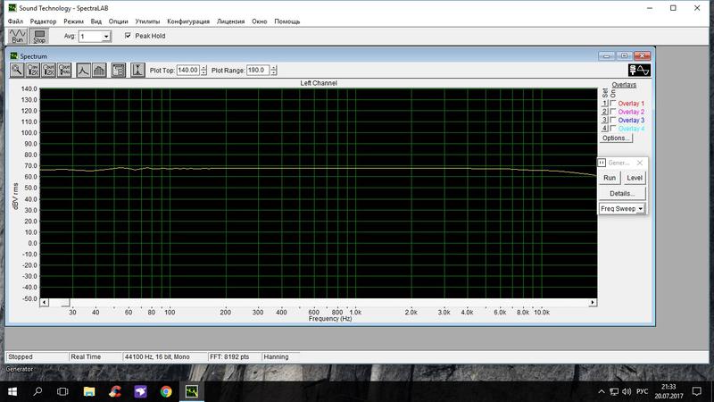Click the Run analyzer toolbar button

(x=18, y=36)
